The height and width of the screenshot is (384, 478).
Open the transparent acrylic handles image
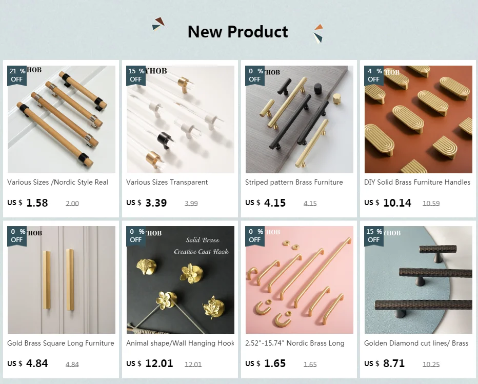181,119
